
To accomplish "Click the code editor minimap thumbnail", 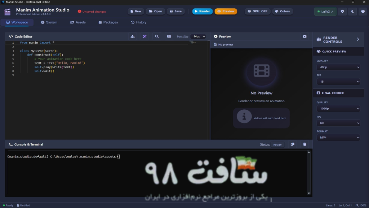I will click(193, 42).
